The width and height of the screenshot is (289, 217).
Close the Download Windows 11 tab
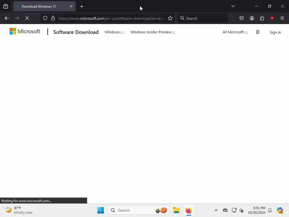(x=71, y=6)
